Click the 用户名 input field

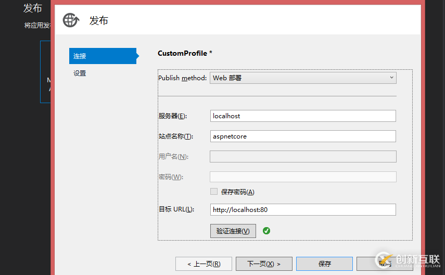[x=303, y=157]
